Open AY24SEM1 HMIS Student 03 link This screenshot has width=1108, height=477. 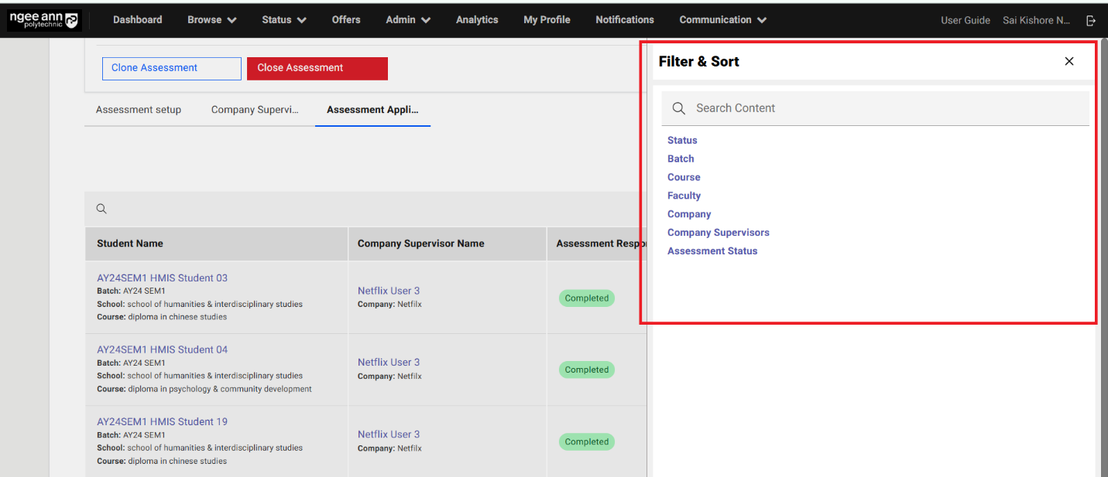(x=162, y=278)
